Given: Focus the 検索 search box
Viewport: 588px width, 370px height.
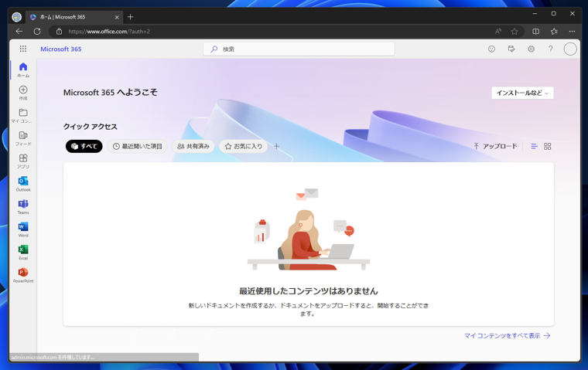Looking at the screenshot, I should click(x=299, y=49).
